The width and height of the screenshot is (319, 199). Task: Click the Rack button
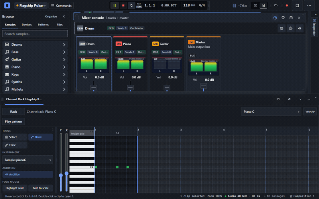14,111
